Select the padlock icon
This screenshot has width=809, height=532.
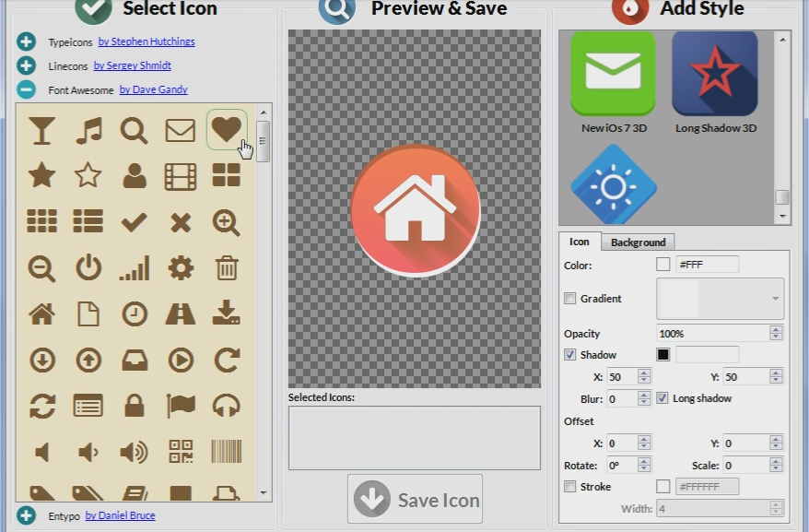[135, 406]
